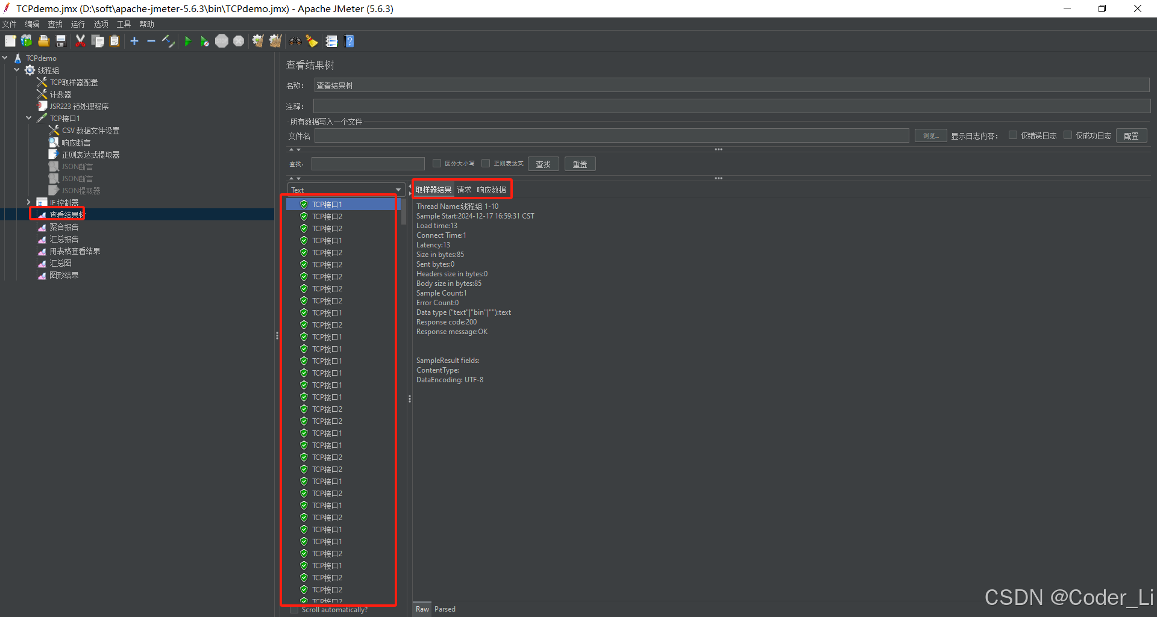Image resolution: width=1157 pixels, height=617 pixels.
Task: Open the 选项 menu
Action: pos(101,24)
